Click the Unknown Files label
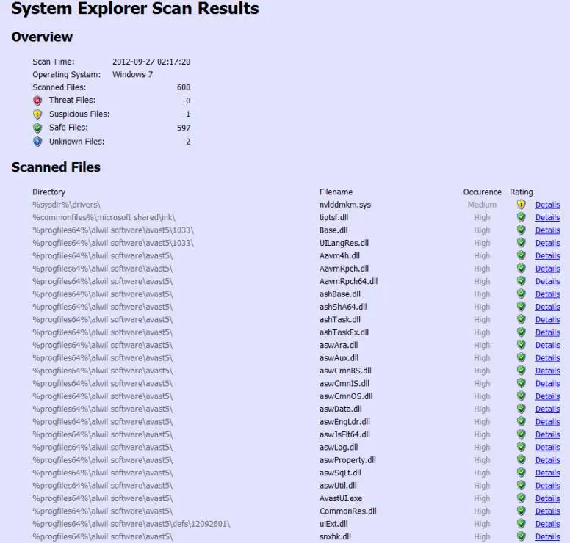 pyautogui.click(x=76, y=142)
